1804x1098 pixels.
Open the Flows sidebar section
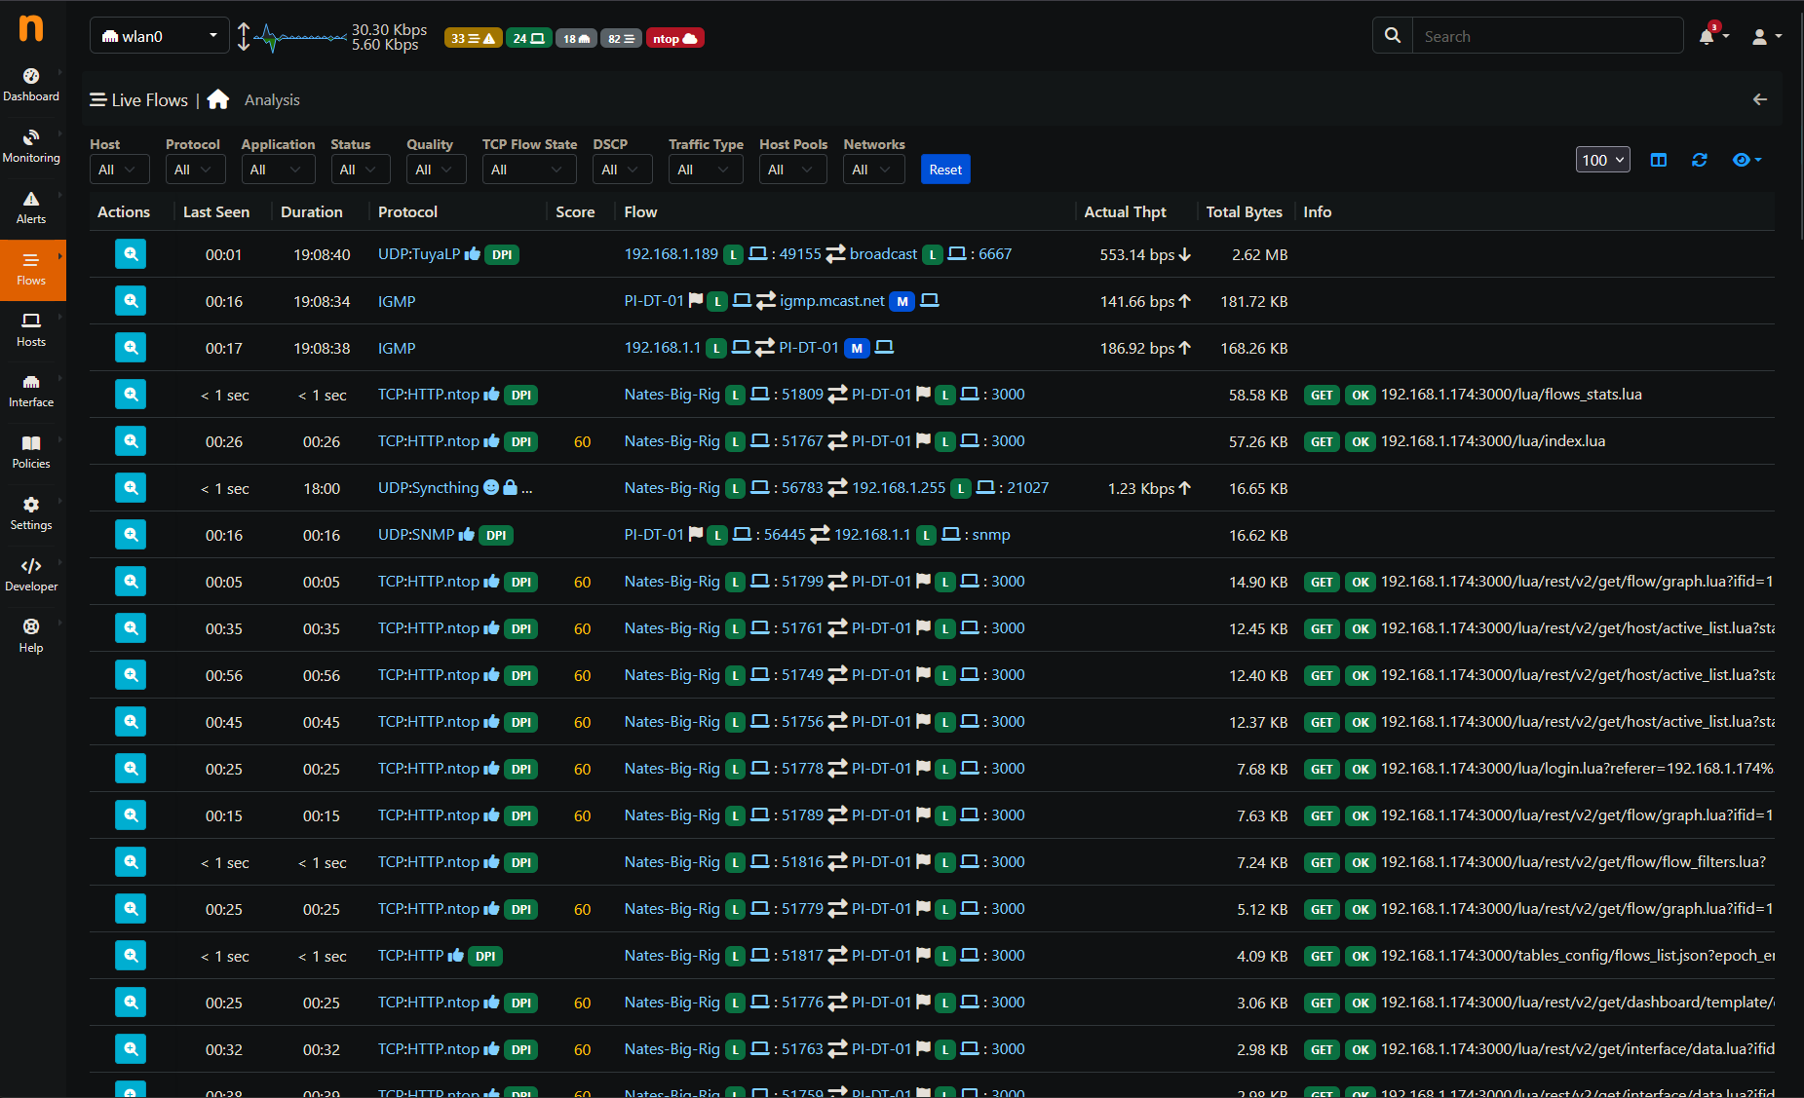[x=31, y=270]
